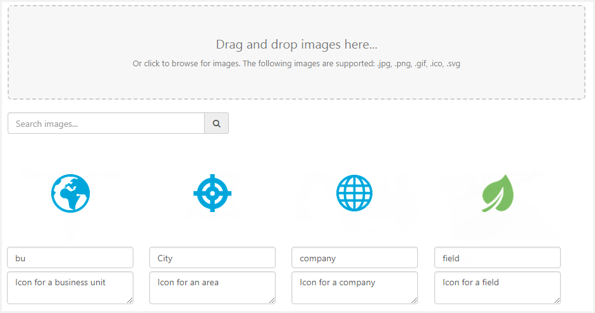Edit the name field containing City

click(212, 257)
